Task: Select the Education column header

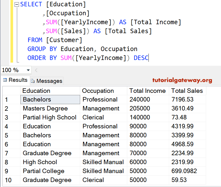Action: 50,91
